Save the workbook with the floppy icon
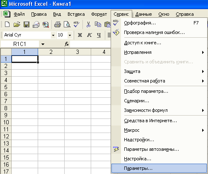 pos(27,24)
